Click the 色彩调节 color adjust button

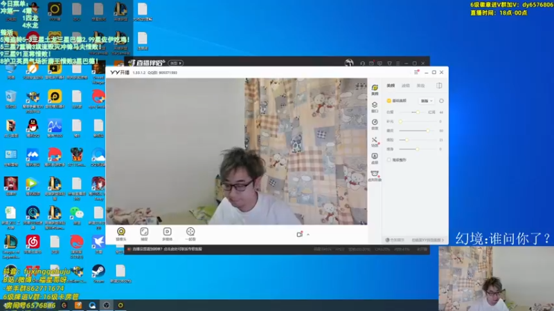click(x=395, y=240)
